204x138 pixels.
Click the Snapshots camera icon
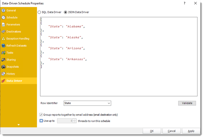click(x=3, y=67)
